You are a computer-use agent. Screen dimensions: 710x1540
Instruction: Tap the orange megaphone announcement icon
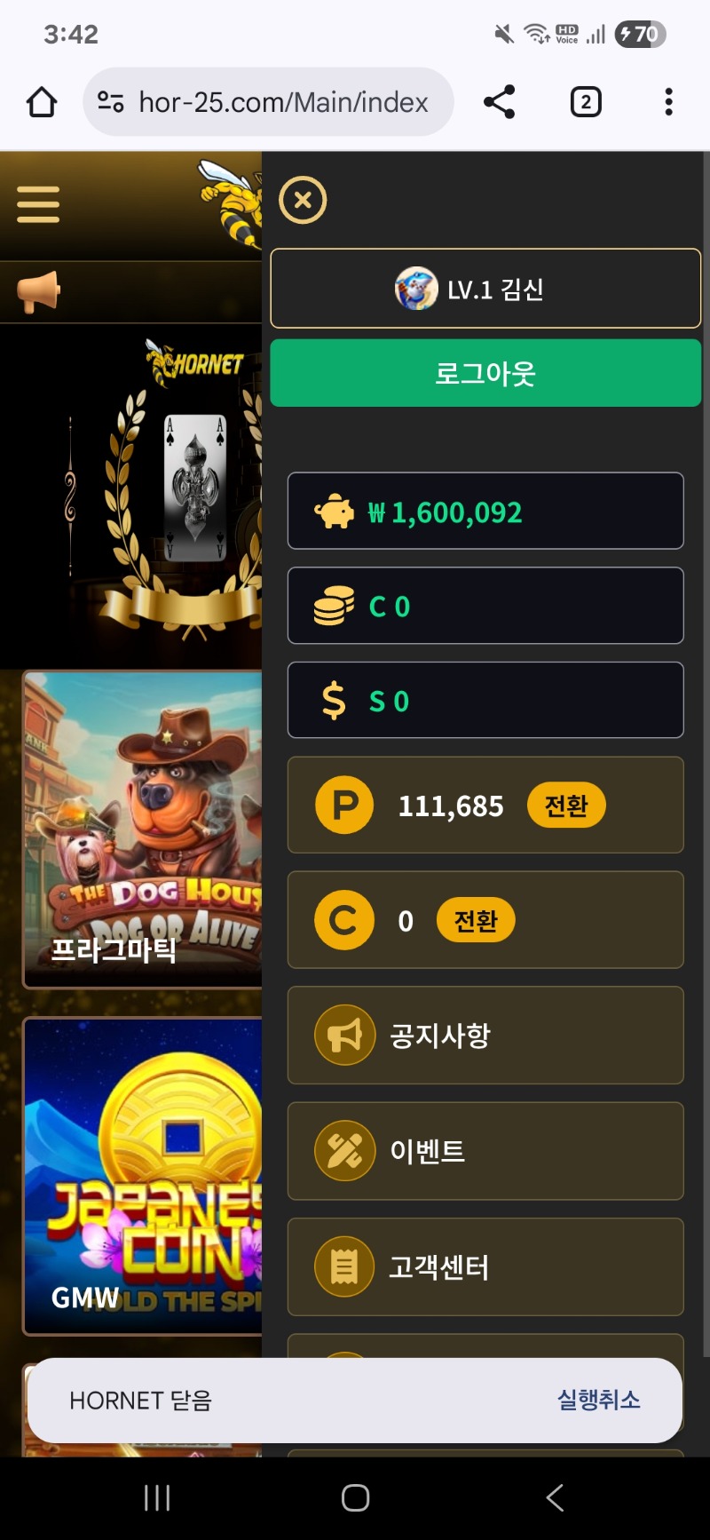click(38, 292)
